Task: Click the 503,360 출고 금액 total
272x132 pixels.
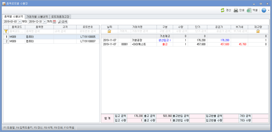Action: pyautogui.click(x=167, y=116)
